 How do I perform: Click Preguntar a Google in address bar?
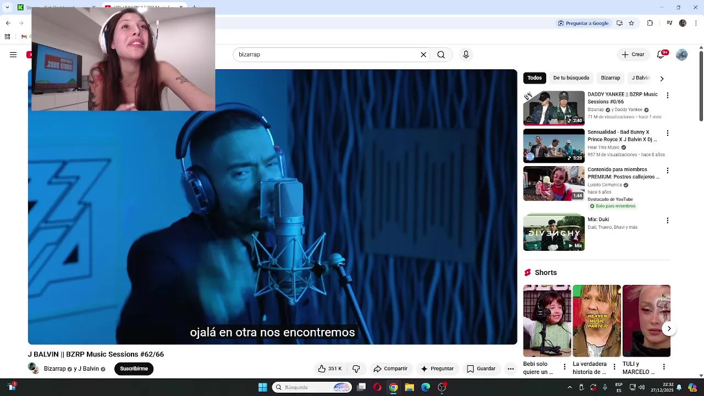pos(583,23)
